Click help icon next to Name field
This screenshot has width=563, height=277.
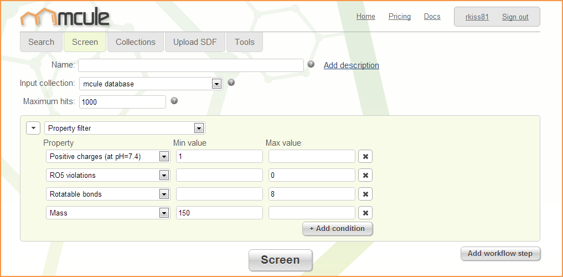(311, 64)
